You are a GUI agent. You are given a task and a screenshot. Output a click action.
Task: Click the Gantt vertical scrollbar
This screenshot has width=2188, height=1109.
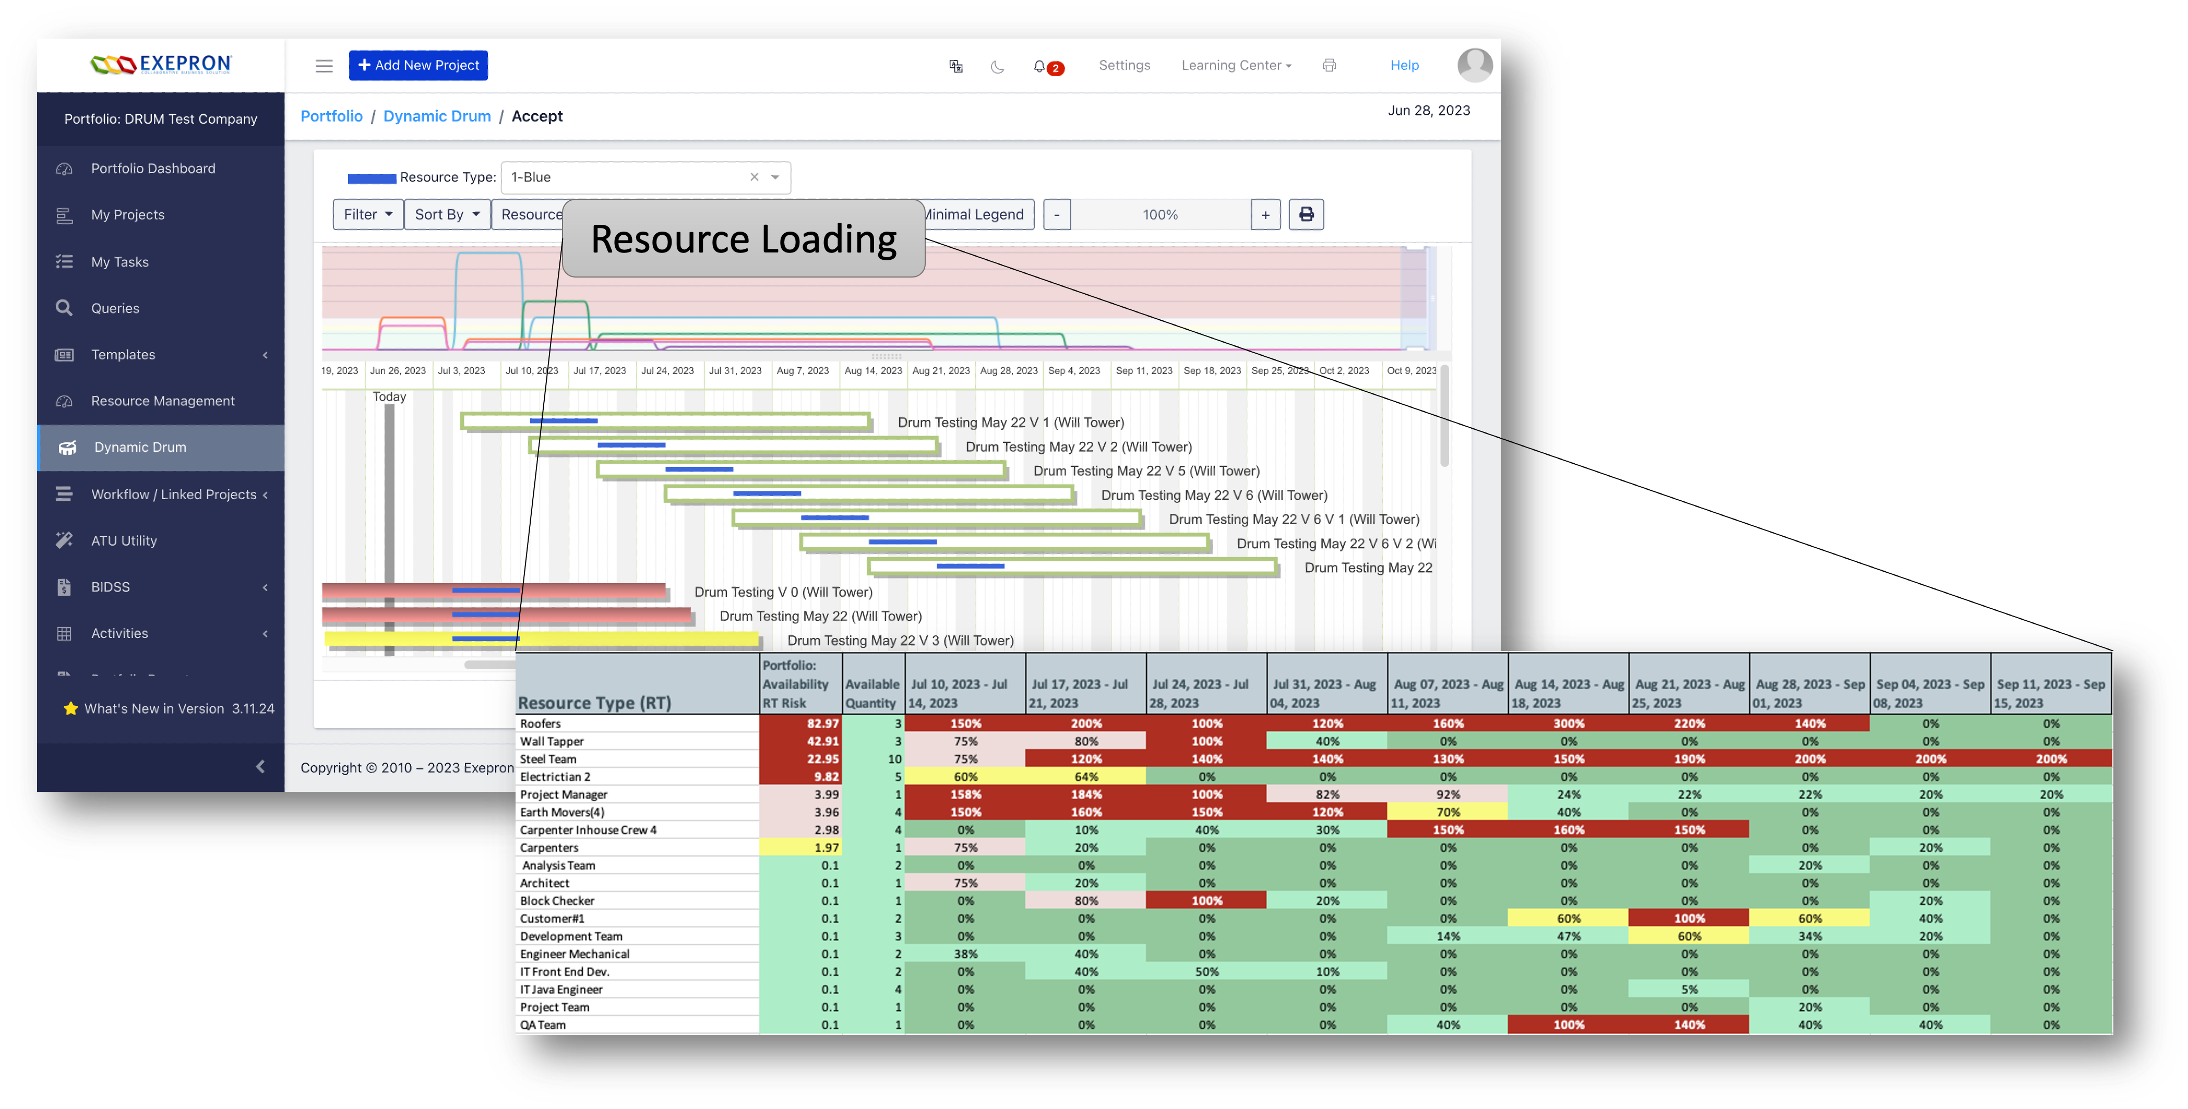point(1444,416)
